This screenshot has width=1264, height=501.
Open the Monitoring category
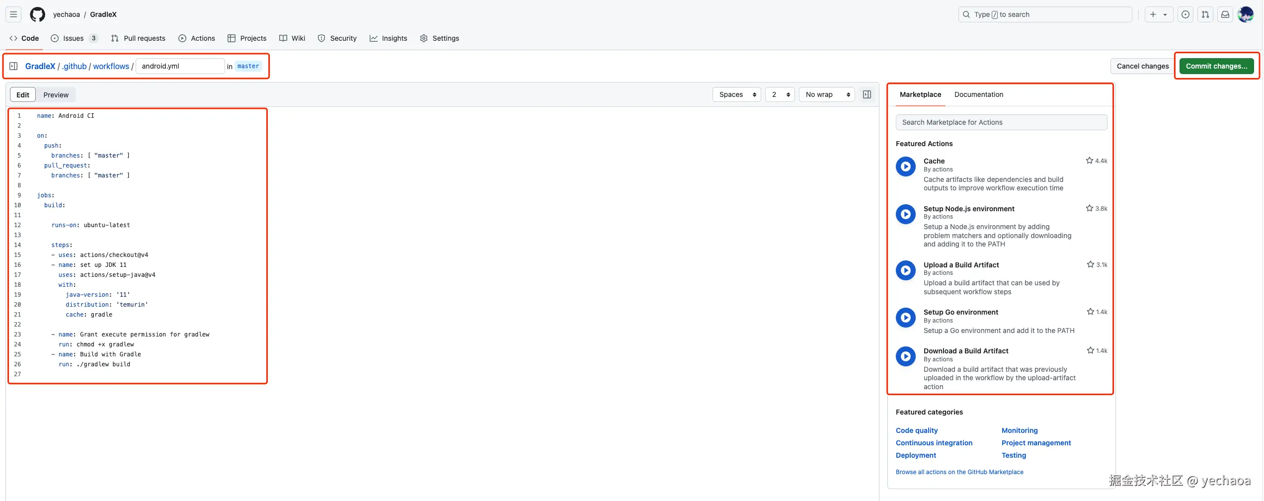click(1020, 430)
